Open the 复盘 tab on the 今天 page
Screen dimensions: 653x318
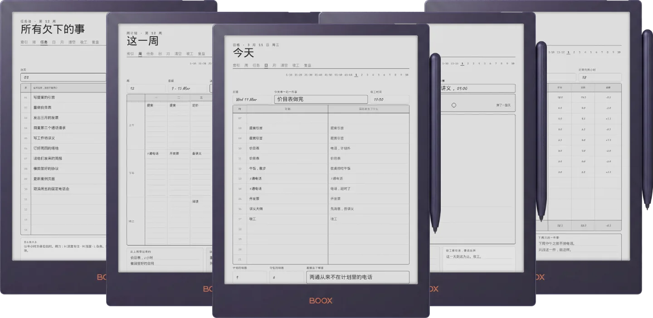(307, 65)
